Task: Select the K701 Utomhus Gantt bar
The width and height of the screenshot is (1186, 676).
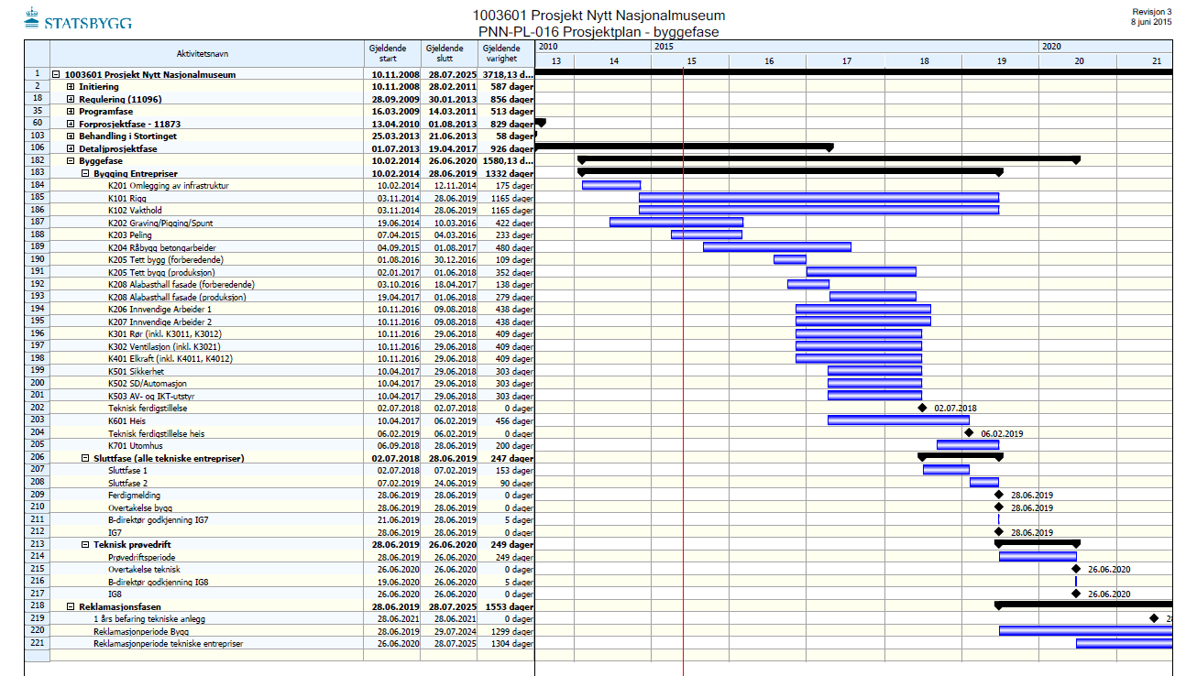Action: coord(968,445)
